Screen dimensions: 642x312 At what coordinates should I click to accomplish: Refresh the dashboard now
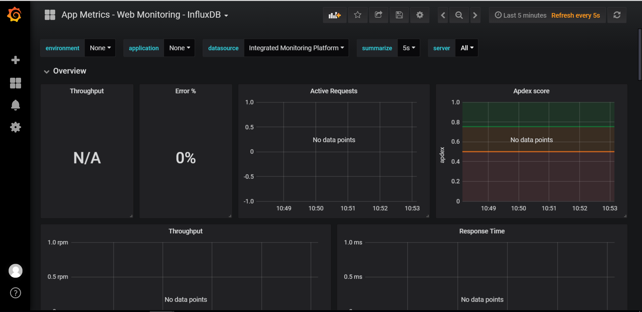tap(617, 15)
